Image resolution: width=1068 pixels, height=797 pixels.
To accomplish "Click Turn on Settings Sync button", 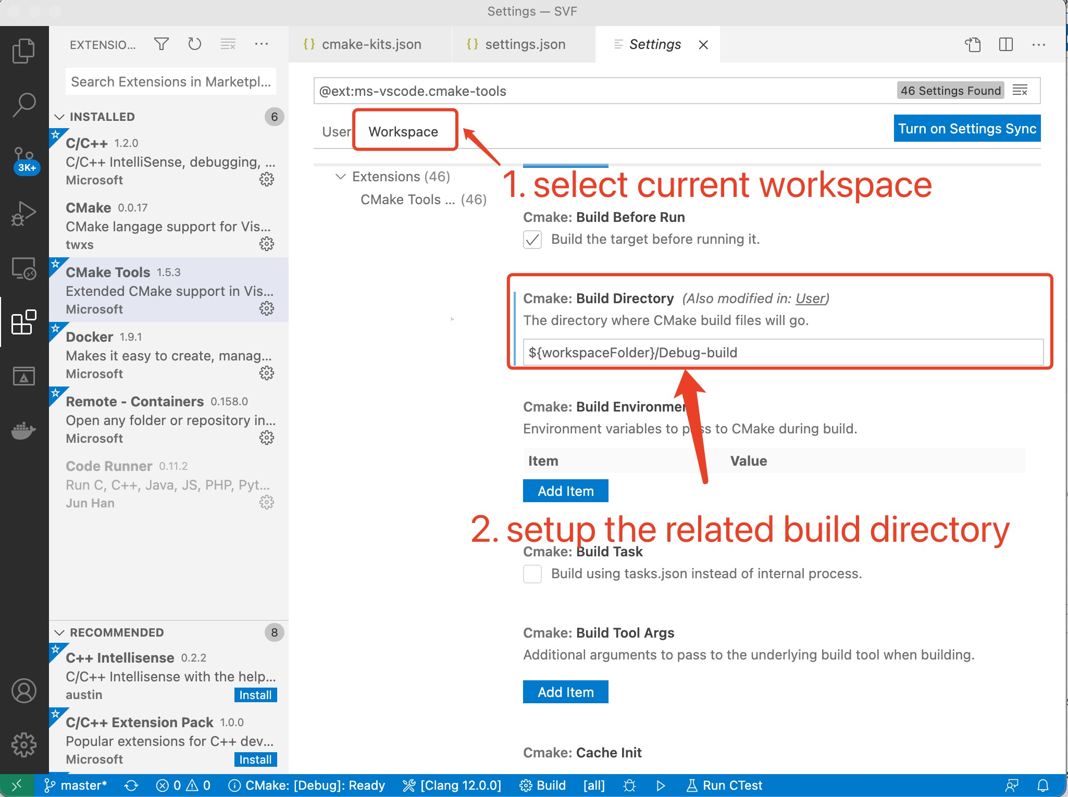I will 967,129.
